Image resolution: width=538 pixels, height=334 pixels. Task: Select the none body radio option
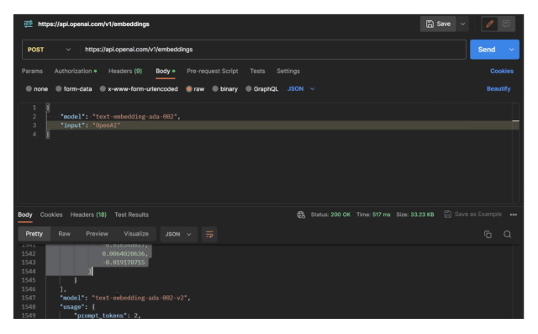(37, 89)
